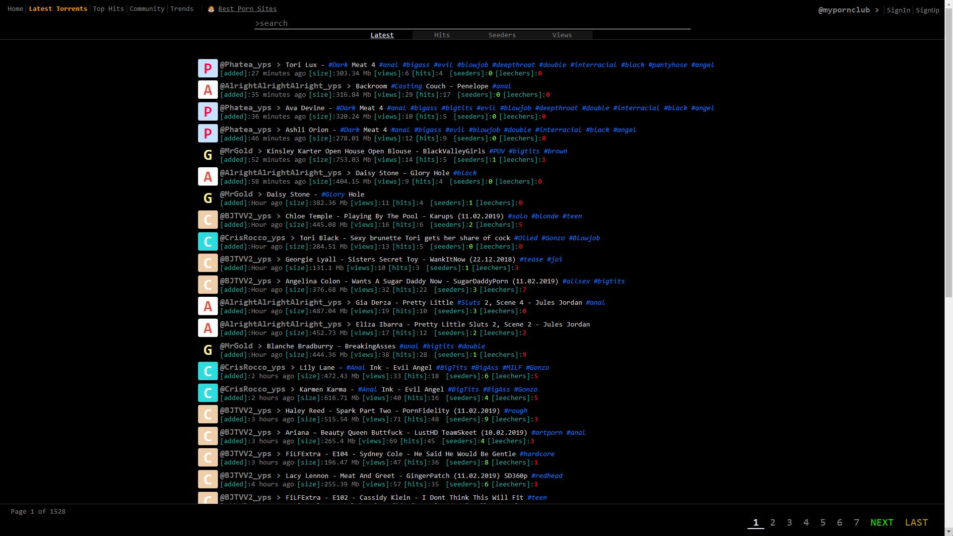Click the G avatar beside the Kinsley Karter post

(x=207, y=155)
